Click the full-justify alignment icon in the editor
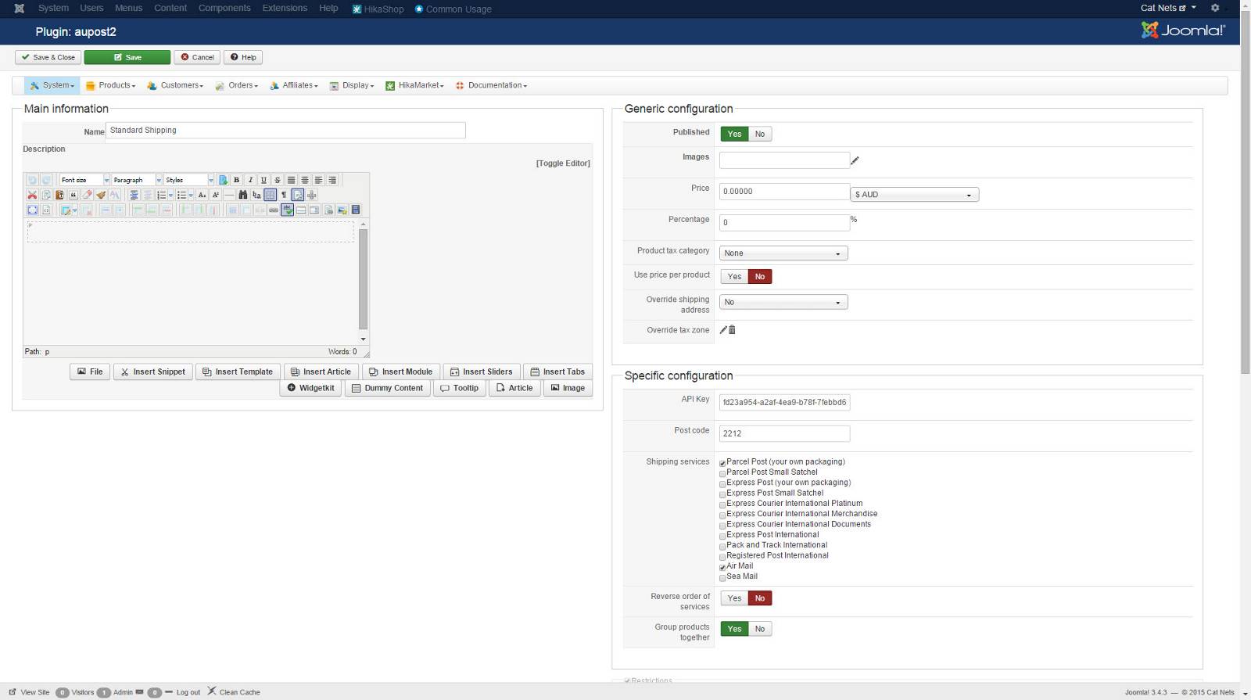 [291, 180]
